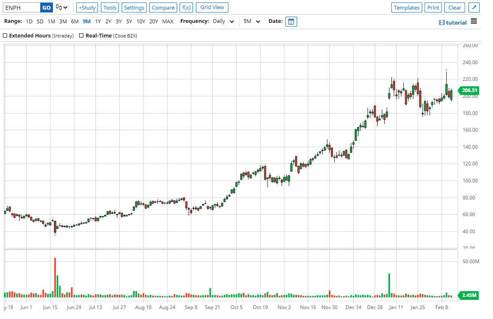Click the Compare button

[163, 7]
